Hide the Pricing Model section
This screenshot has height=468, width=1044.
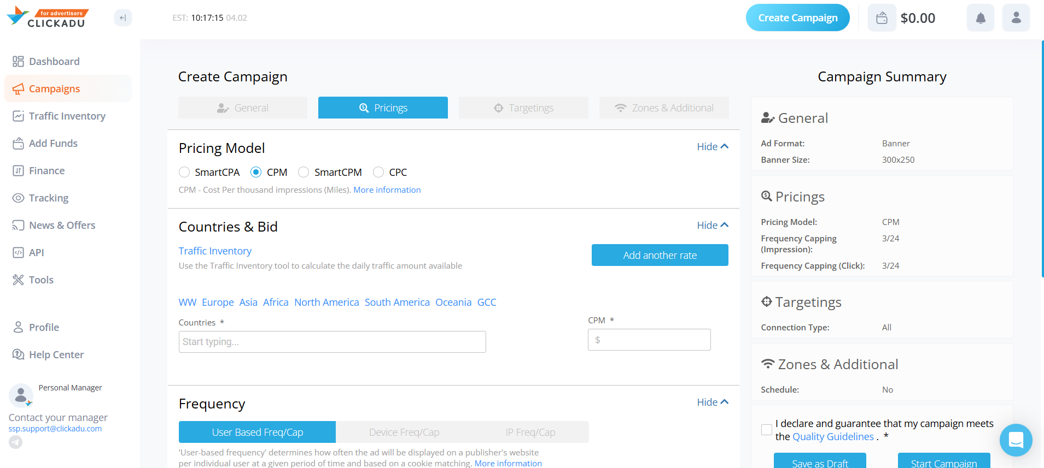tap(713, 146)
